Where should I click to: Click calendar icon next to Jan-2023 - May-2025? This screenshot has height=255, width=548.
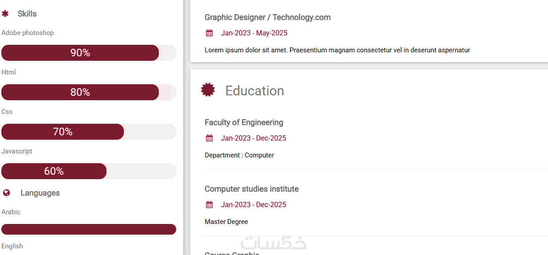click(209, 33)
